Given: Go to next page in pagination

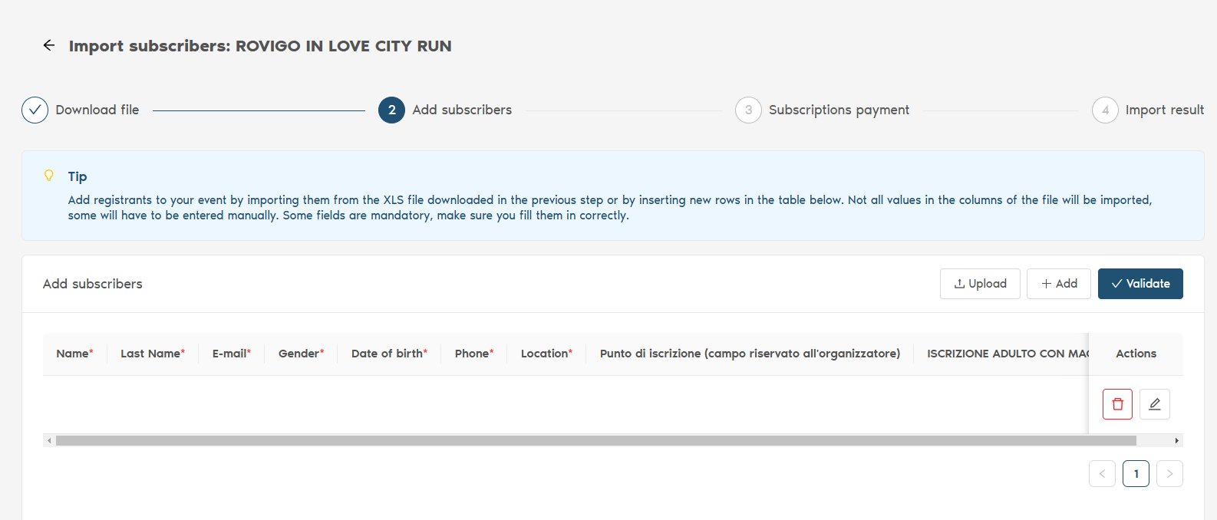Looking at the screenshot, I should 1169,473.
